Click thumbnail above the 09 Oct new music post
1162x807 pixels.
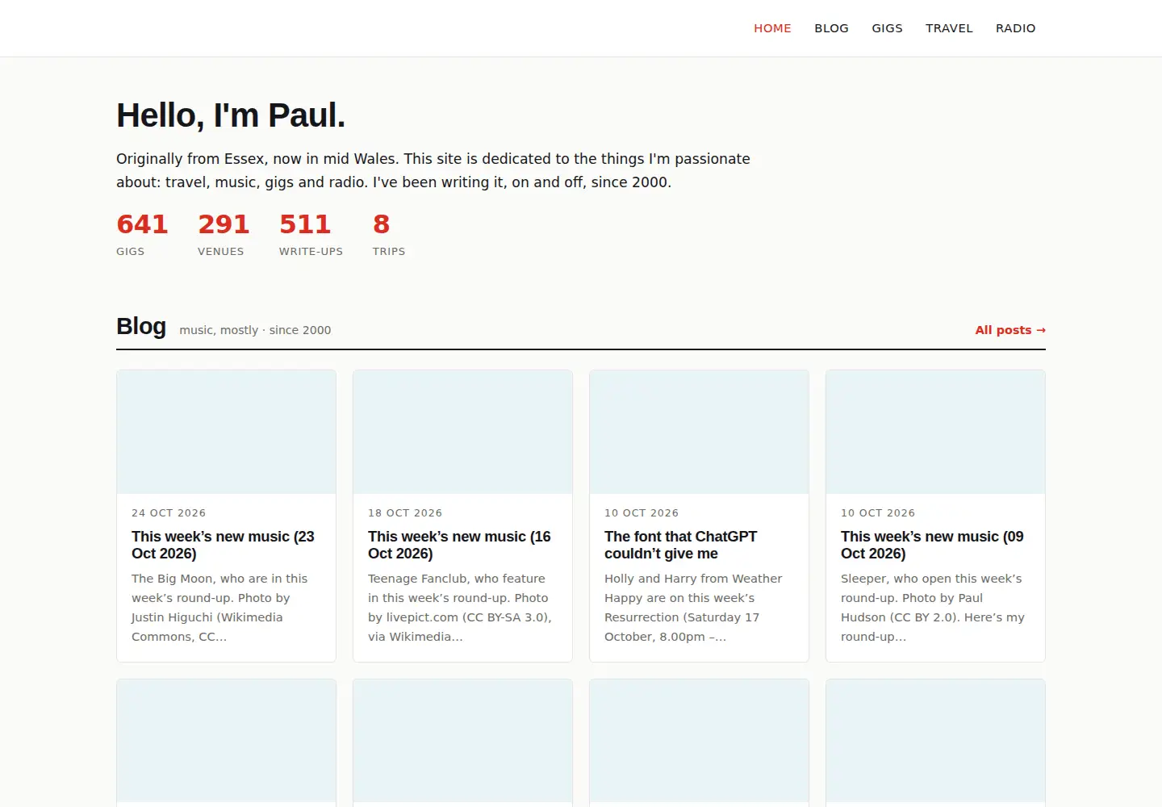tap(935, 432)
